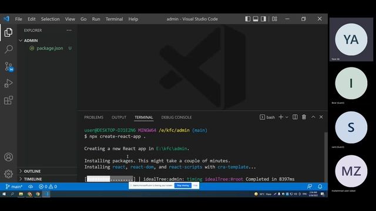The width and height of the screenshot is (376, 211).
Task: Switch to the Problems tab
Action: pyautogui.click(x=94, y=117)
